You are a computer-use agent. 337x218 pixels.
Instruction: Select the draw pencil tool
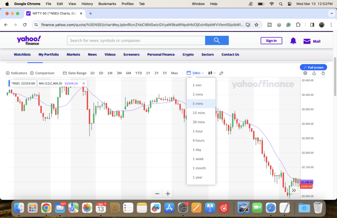(x=221, y=73)
